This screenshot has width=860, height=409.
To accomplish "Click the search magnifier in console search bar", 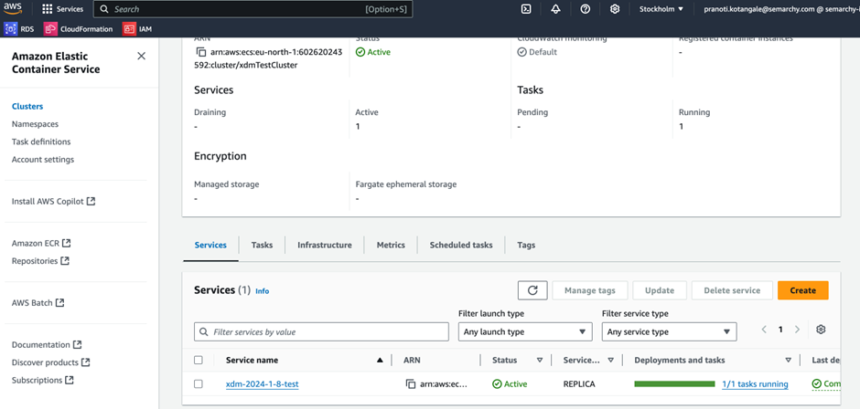I will click(x=105, y=9).
